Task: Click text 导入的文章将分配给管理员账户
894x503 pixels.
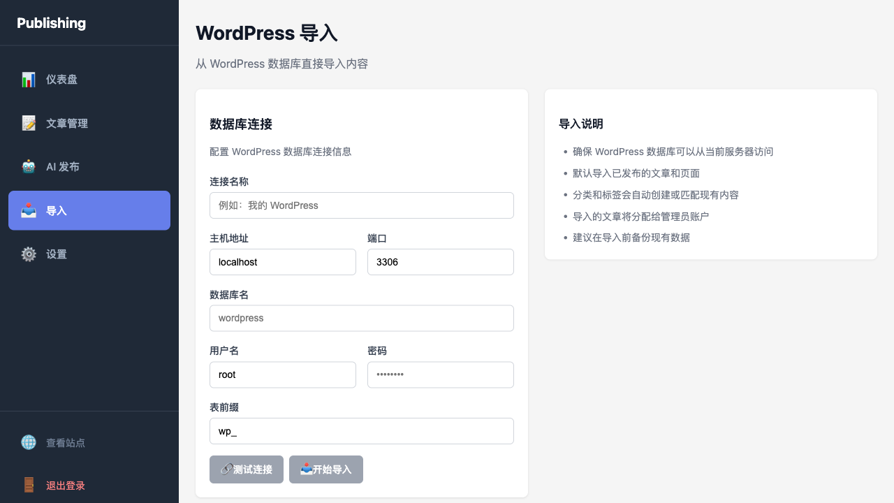Action: pos(641,217)
